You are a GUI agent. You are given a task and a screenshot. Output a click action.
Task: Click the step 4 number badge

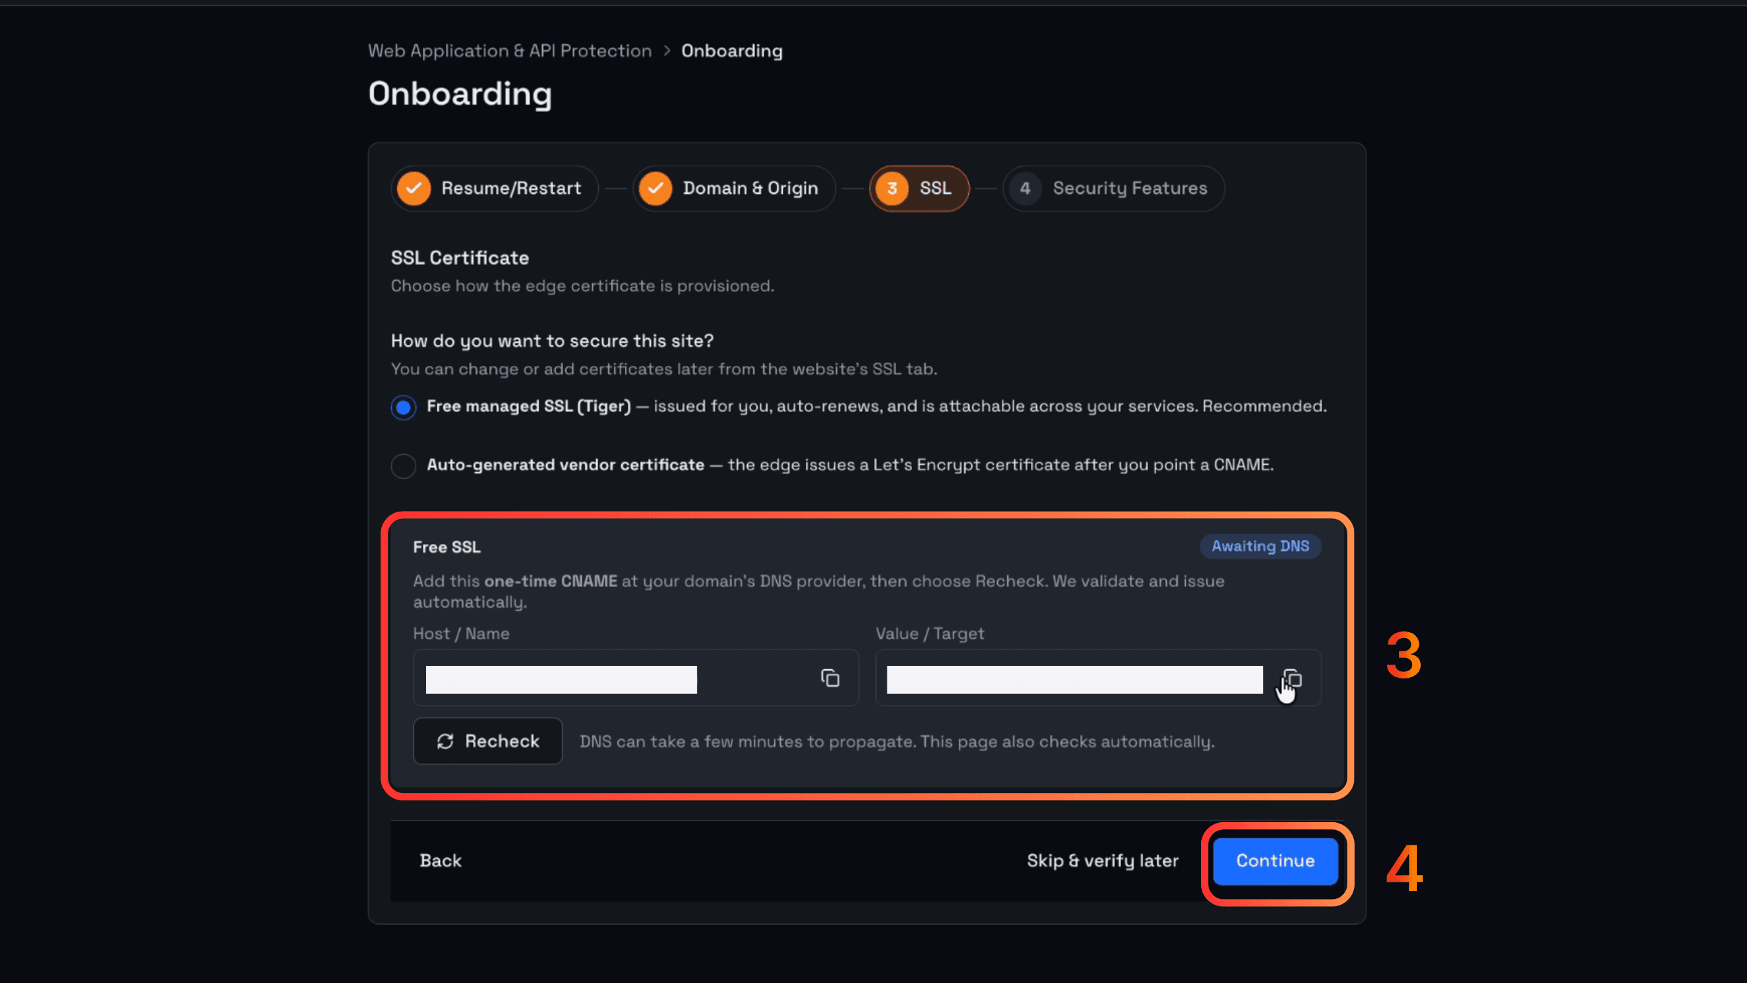[x=1026, y=189]
